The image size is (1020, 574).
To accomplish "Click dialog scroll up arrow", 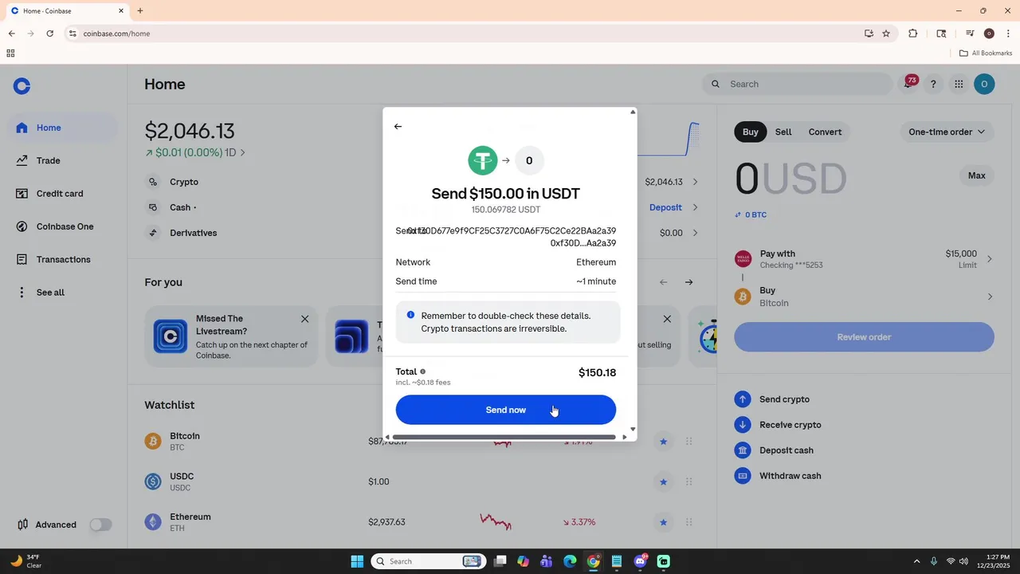I will (x=633, y=112).
